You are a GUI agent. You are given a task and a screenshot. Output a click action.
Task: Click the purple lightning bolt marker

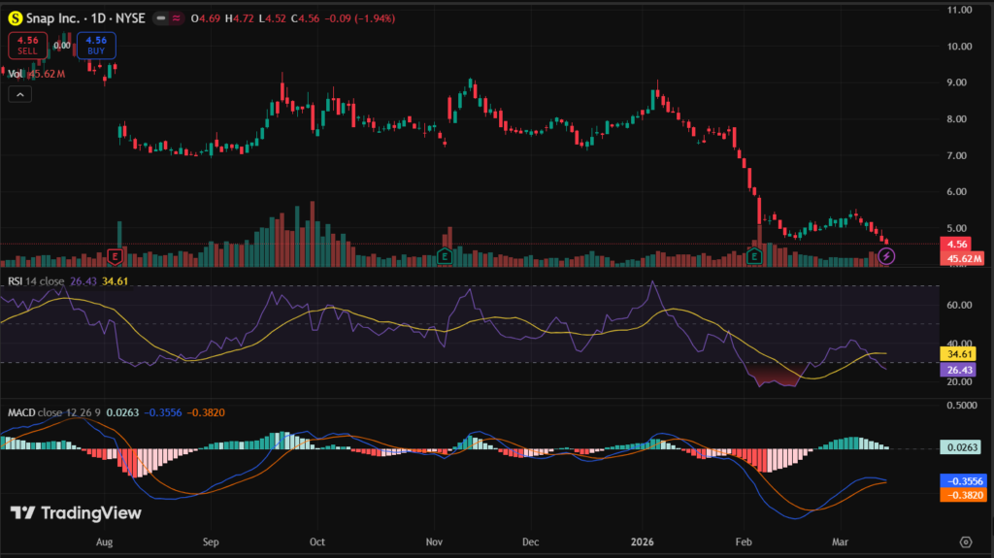(x=886, y=256)
